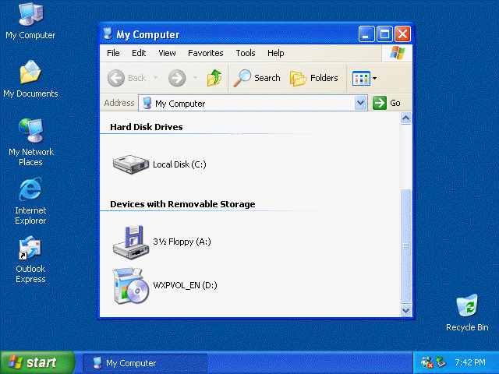
Task: Expand the Views dropdown arrow
Action: pyautogui.click(x=374, y=78)
